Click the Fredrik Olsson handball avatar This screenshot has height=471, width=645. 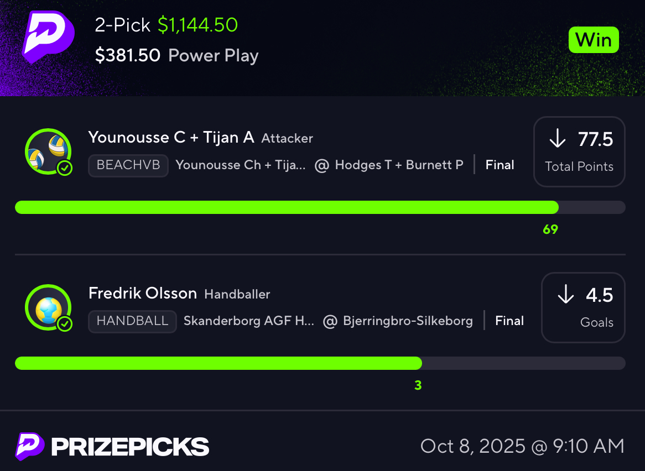(x=47, y=307)
